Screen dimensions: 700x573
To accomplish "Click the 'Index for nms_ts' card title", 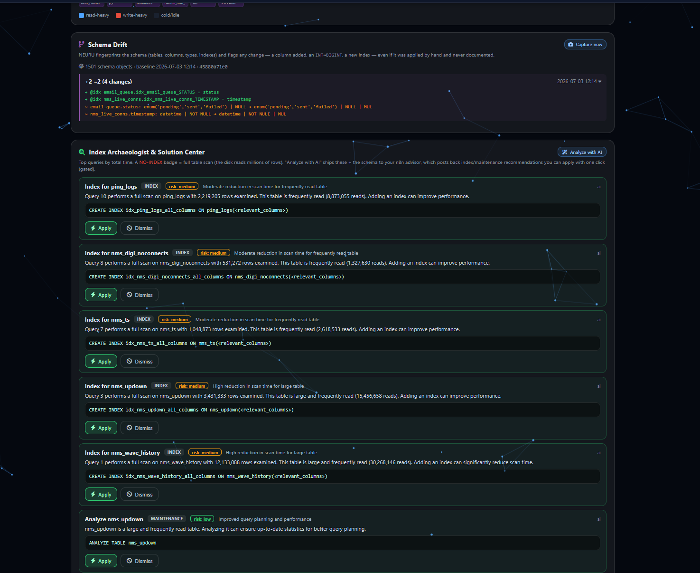I will pos(107,320).
